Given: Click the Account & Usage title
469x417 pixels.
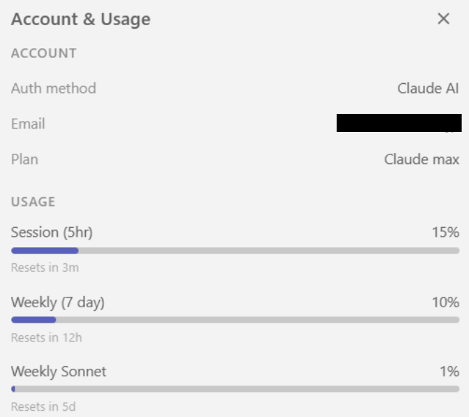Looking at the screenshot, I should [80, 19].
